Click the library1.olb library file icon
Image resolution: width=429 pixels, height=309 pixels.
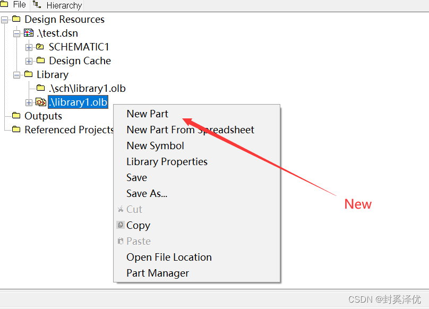[40, 102]
